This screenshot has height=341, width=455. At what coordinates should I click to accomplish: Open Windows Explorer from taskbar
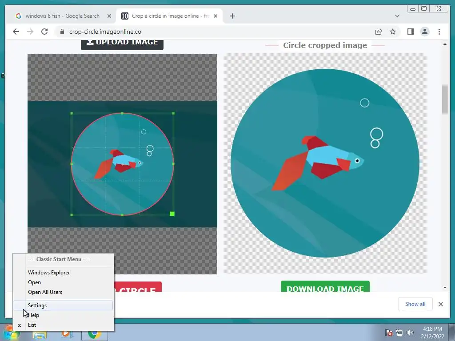coord(40,334)
